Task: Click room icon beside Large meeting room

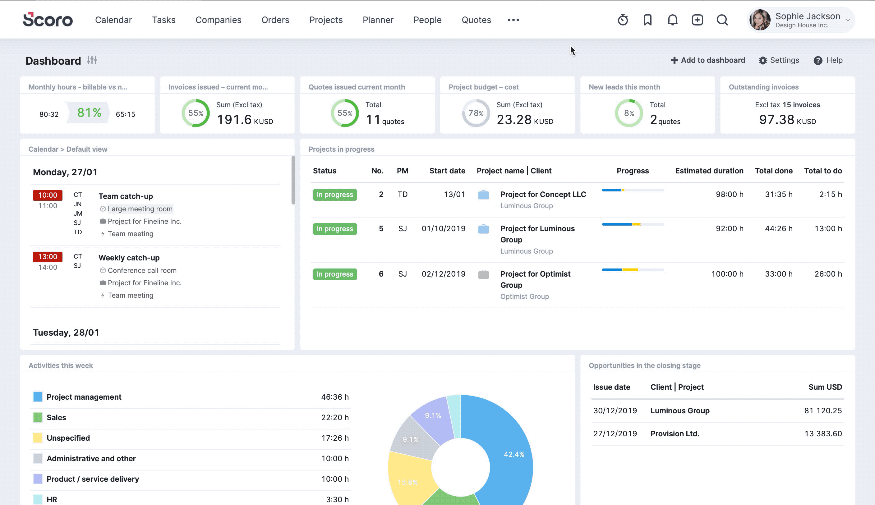Action: (x=103, y=209)
